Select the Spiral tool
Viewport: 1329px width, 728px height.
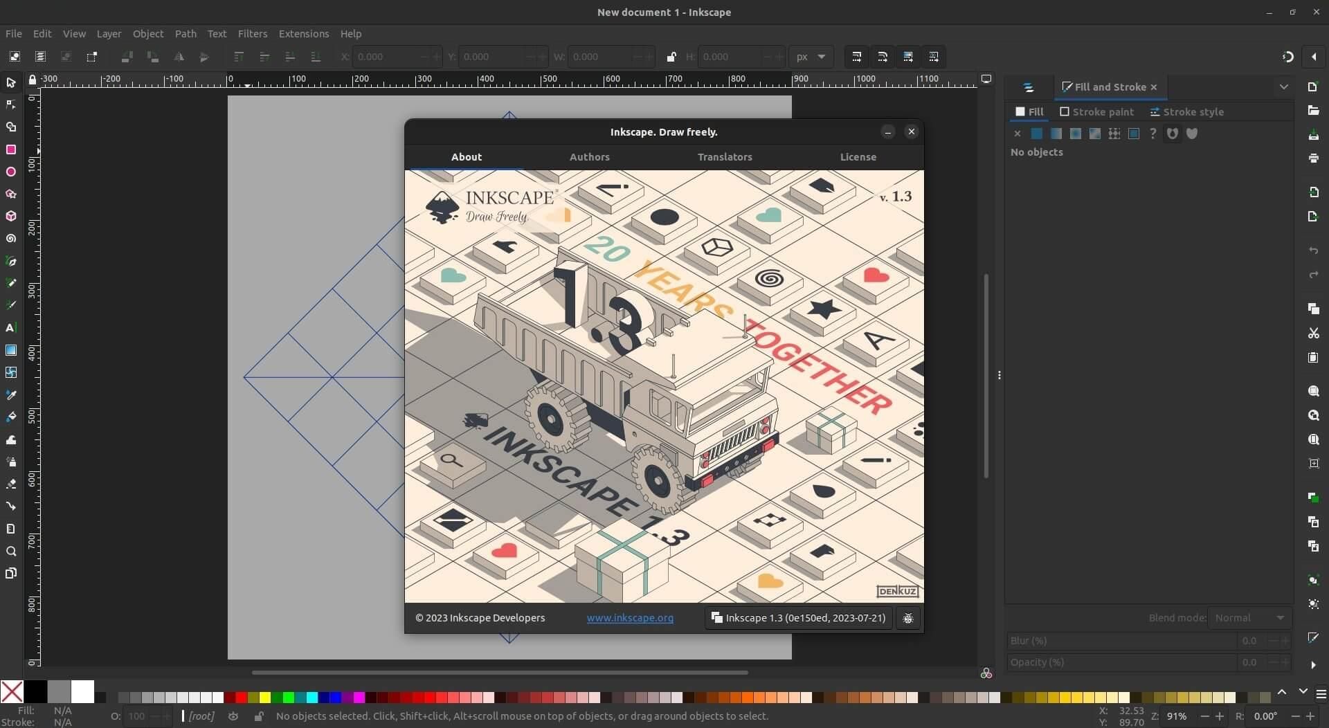[x=11, y=238]
